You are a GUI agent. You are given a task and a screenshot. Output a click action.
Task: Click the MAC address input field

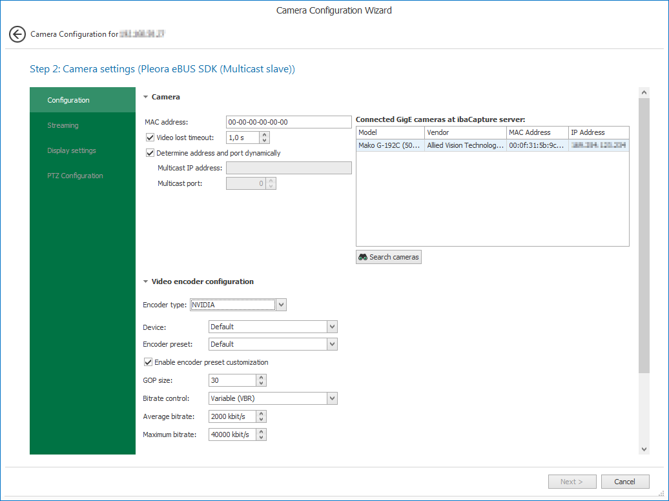coord(289,122)
